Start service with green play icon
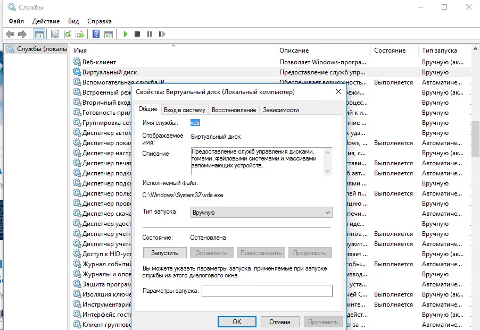This screenshot has height=330, width=480. 125,34
